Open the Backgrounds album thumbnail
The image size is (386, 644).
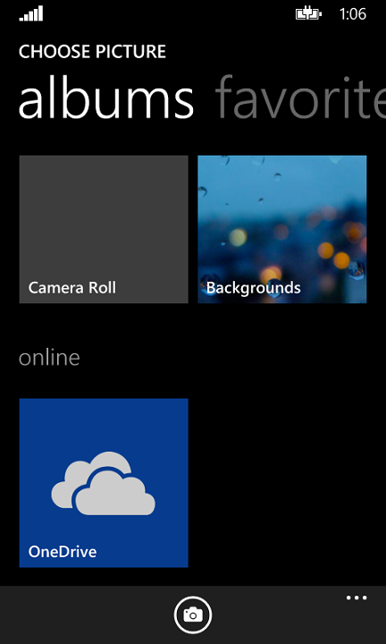tap(282, 229)
